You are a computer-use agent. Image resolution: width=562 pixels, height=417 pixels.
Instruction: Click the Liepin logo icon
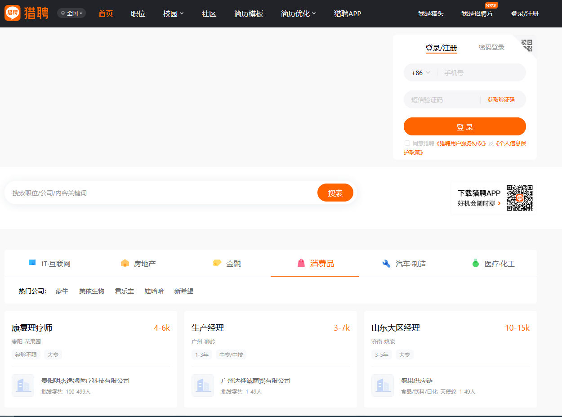click(x=13, y=13)
